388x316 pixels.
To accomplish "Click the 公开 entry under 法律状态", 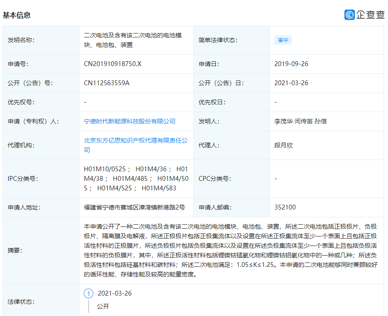I will pos(102,306).
